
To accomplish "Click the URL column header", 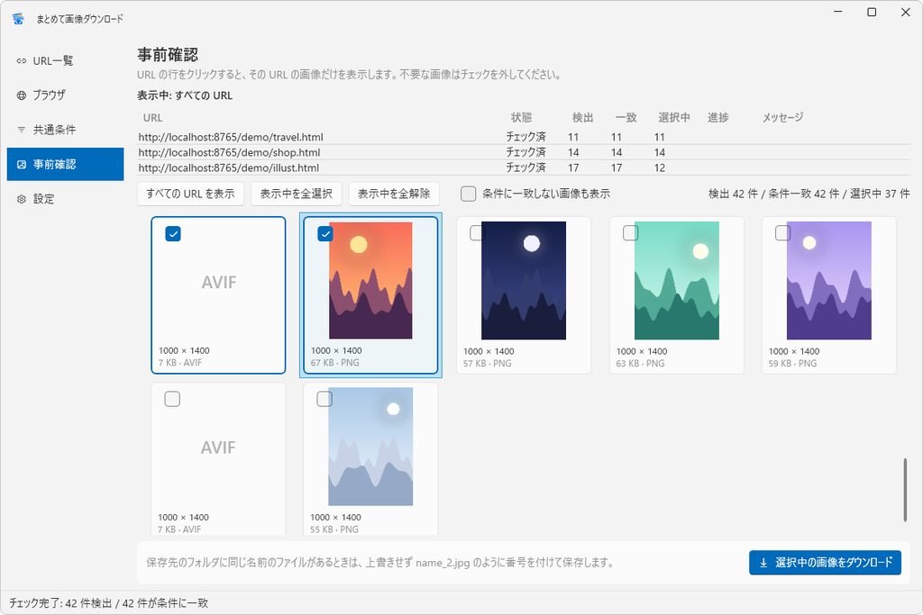I will [x=153, y=118].
